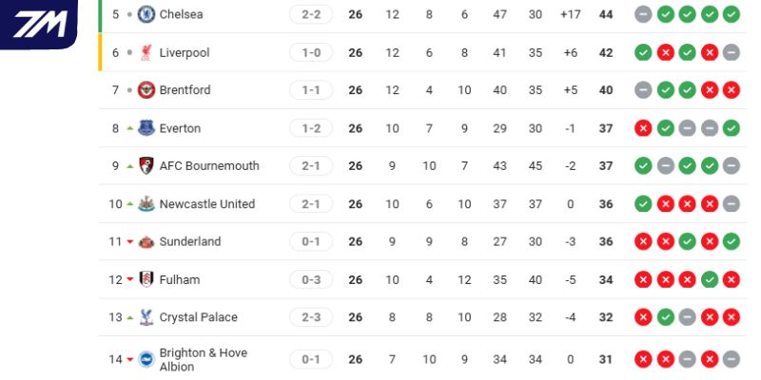The image size is (761, 380).
Task: Click the Fulham club crest
Action: (x=146, y=279)
